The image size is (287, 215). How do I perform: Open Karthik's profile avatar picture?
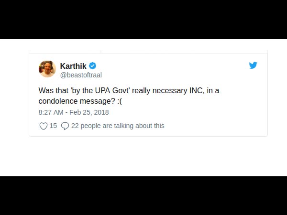[x=47, y=69]
